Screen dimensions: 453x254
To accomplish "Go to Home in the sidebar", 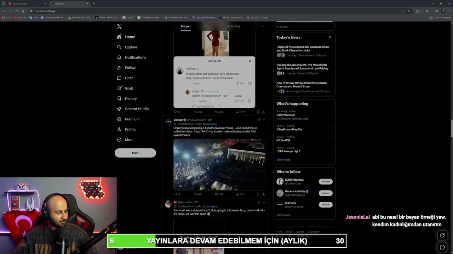I will tap(126, 37).
